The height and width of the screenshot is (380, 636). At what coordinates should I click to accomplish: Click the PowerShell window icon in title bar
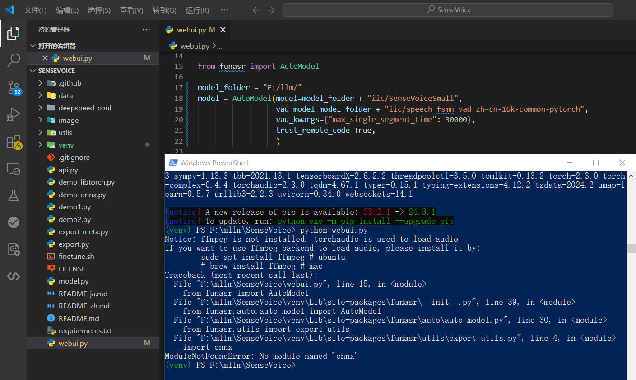[173, 163]
